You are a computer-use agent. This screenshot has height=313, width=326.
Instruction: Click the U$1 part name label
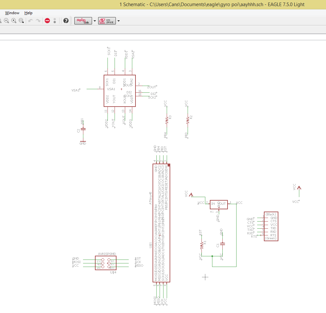tap(151, 245)
